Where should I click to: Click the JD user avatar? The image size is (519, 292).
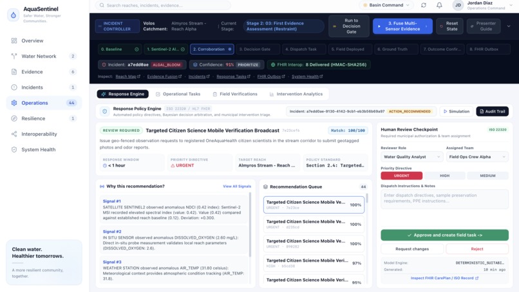coord(458,5)
